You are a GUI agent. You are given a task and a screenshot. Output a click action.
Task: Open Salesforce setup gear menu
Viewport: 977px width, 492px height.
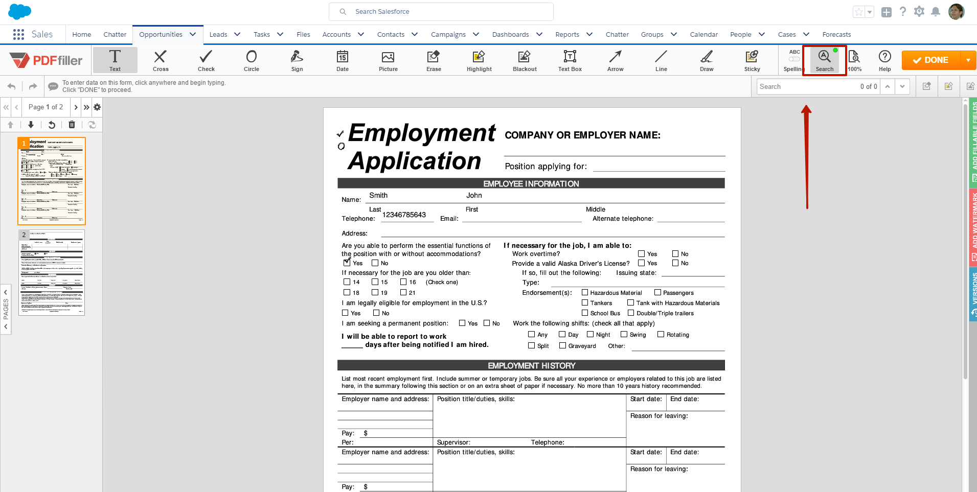pyautogui.click(x=919, y=11)
